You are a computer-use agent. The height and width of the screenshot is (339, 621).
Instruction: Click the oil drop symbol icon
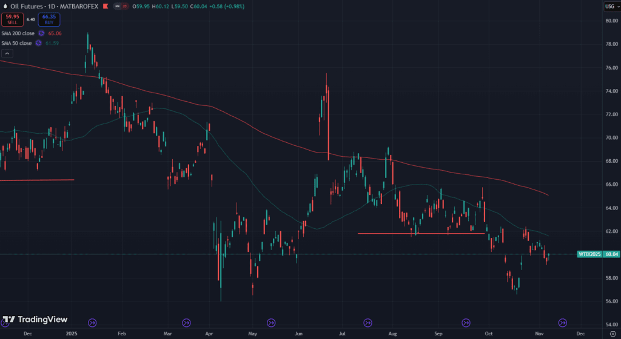4,7
